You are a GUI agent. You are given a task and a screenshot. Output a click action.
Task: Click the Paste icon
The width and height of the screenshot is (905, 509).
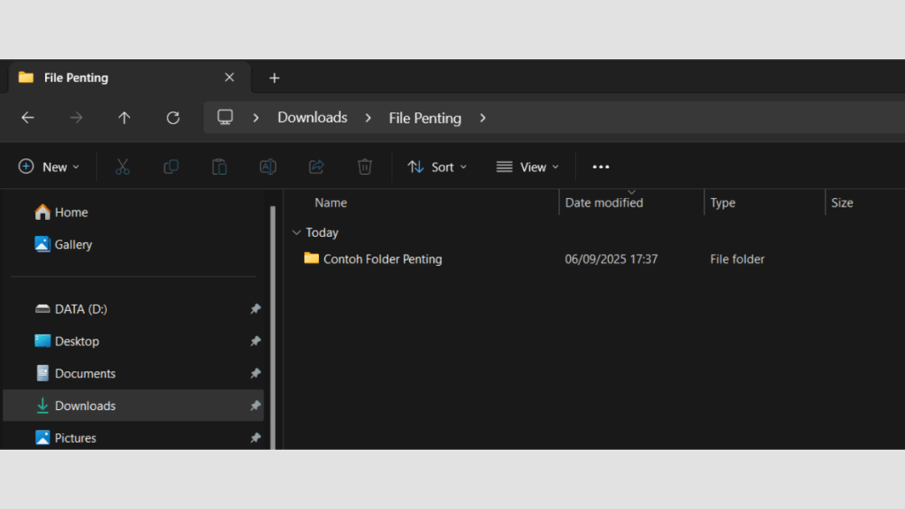[x=219, y=166]
